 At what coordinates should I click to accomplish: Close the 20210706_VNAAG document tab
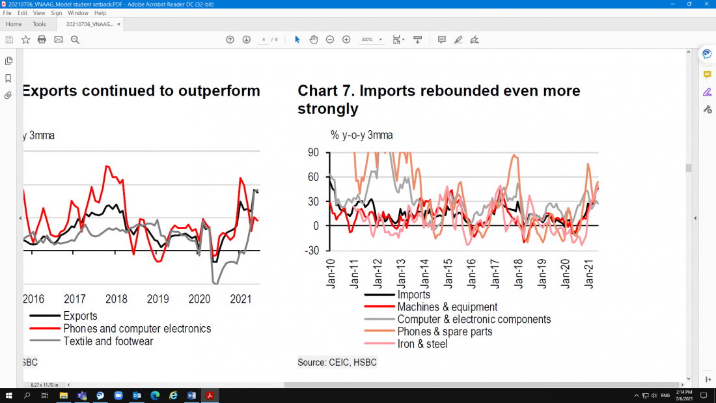[x=118, y=24]
